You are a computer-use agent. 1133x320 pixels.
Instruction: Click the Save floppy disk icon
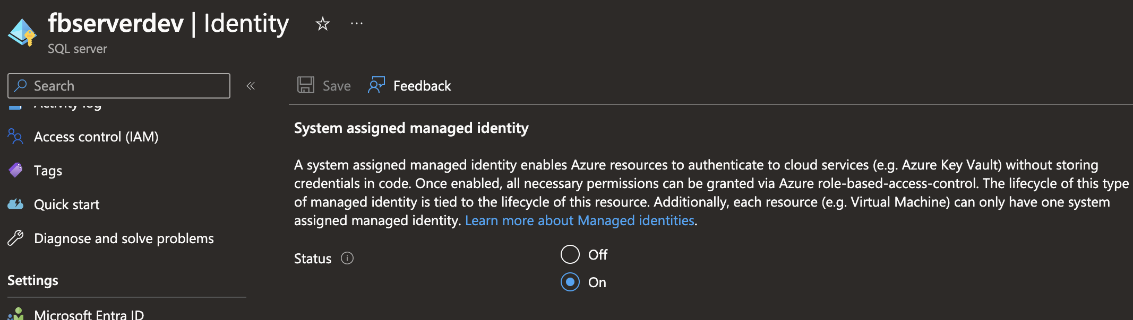point(306,85)
